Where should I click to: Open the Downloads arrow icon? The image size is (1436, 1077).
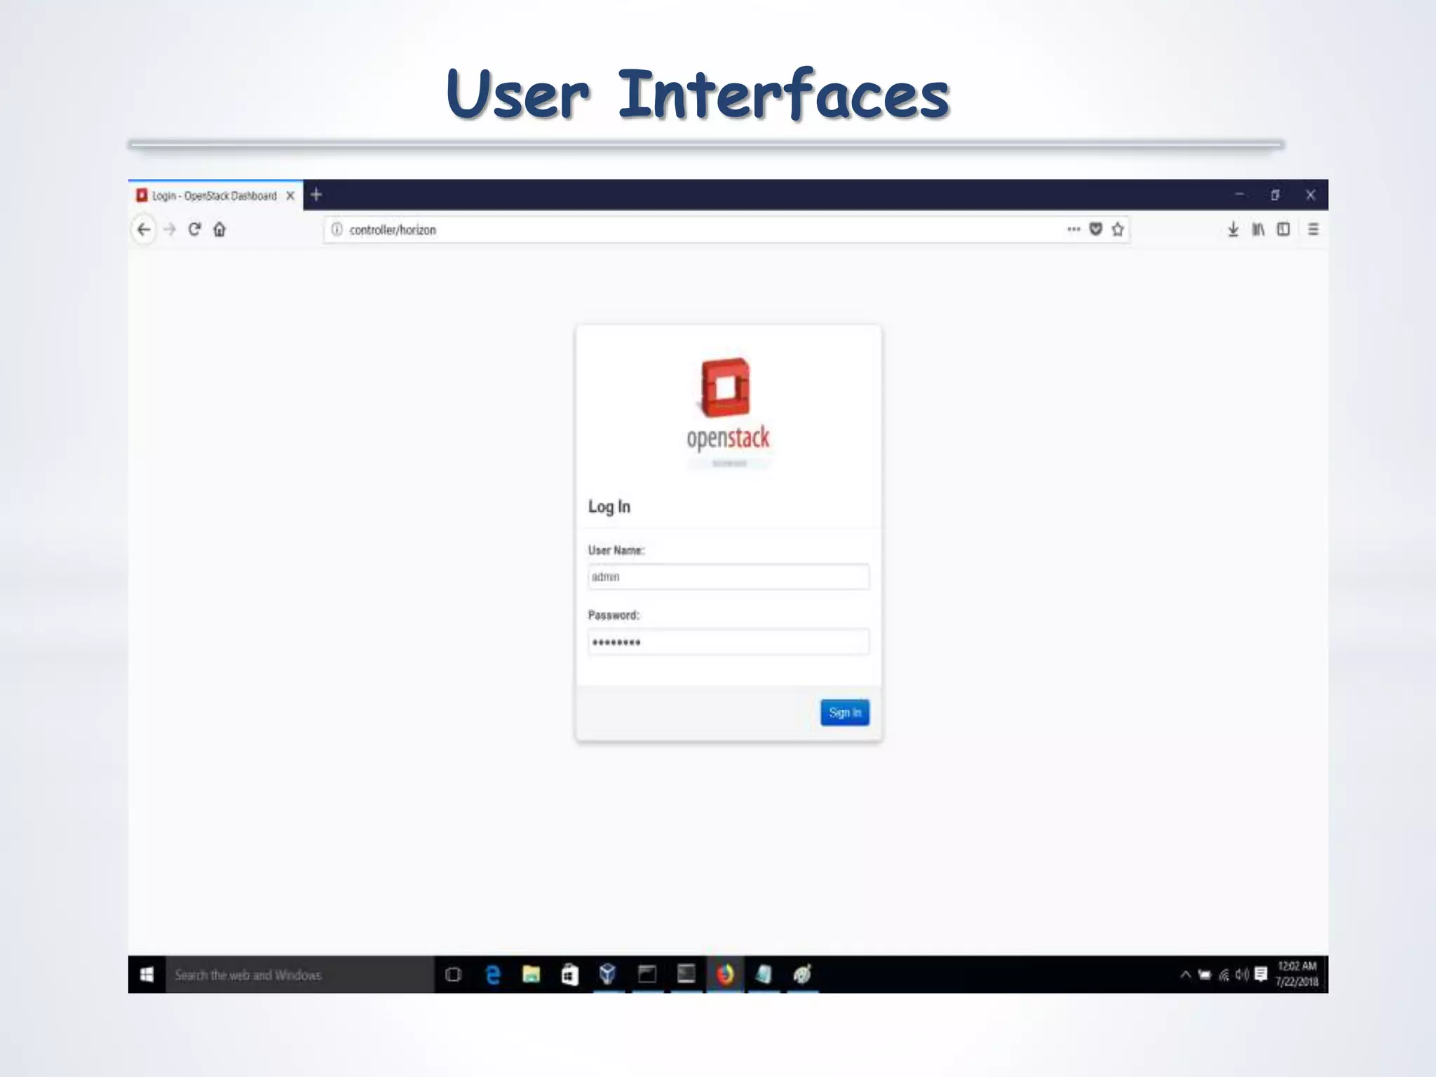tap(1233, 229)
